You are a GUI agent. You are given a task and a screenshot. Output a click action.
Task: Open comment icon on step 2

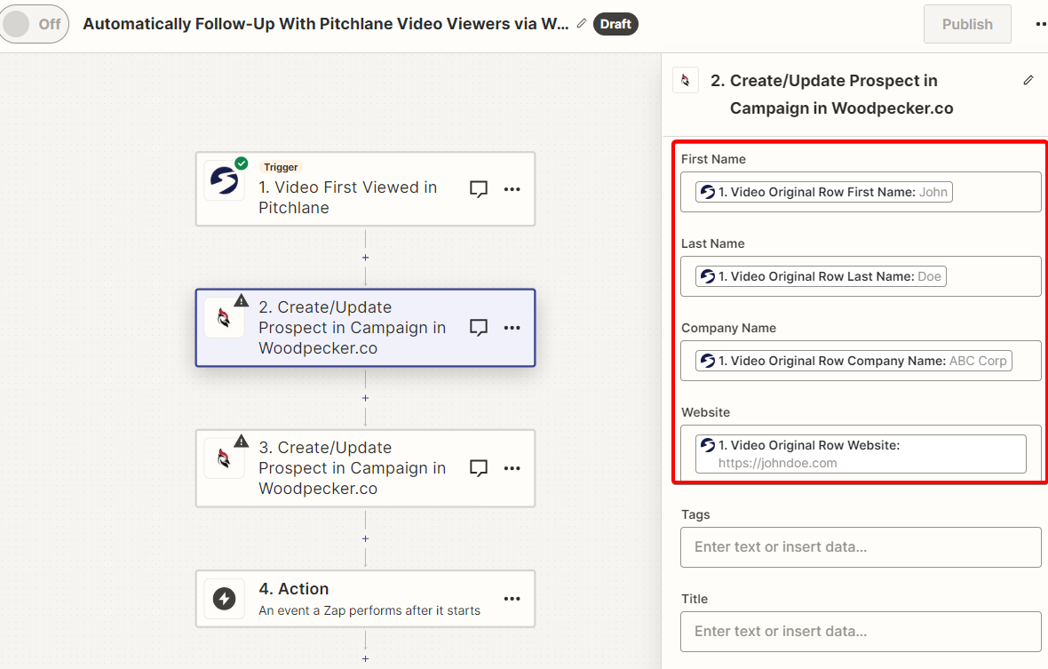tap(479, 328)
